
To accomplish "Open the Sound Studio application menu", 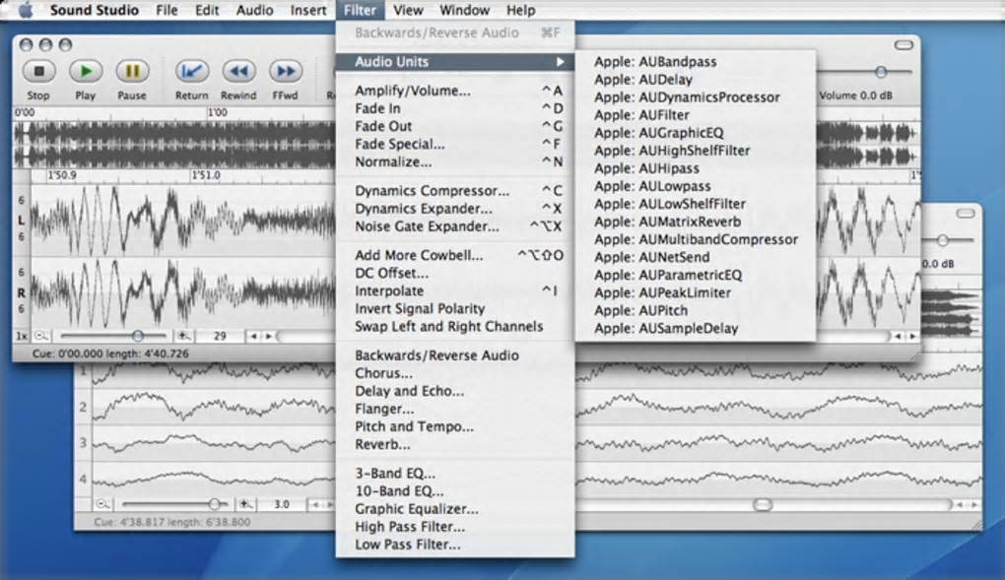I will click(95, 10).
